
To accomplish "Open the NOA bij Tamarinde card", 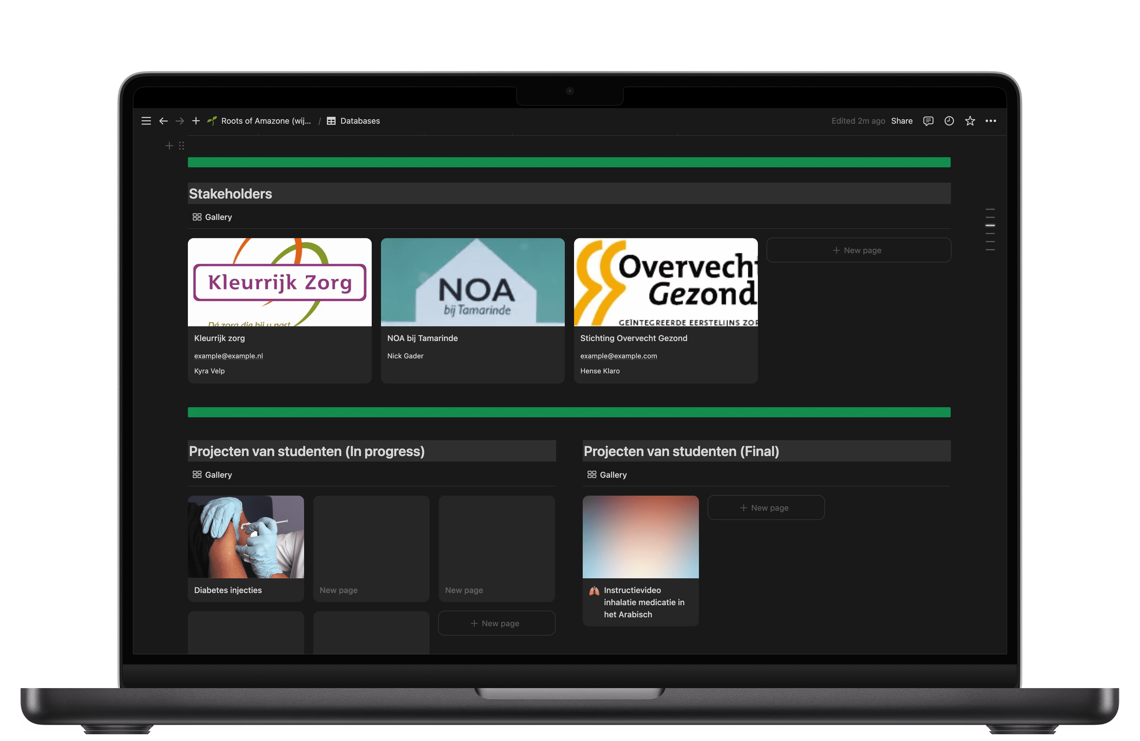I will [x=472, y=310].
